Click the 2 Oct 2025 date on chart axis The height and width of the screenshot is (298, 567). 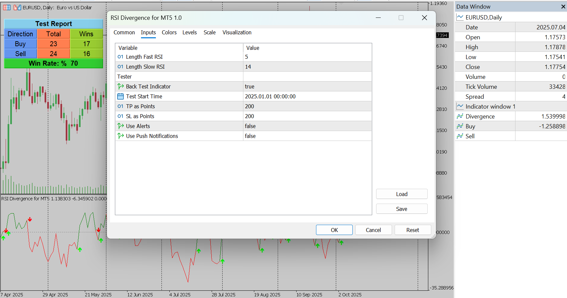(x=350, y=295)
